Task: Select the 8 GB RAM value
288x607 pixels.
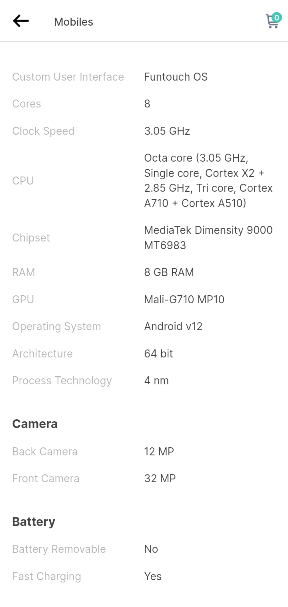Action: (169, 272)
